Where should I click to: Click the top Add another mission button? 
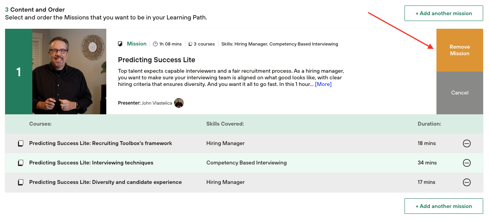pyautogui.click(x=443, y=13)
